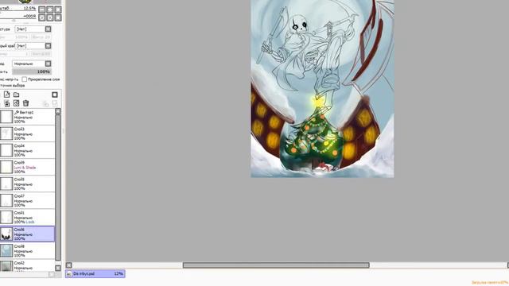Click the transfer down layer icon

point(6,103)
